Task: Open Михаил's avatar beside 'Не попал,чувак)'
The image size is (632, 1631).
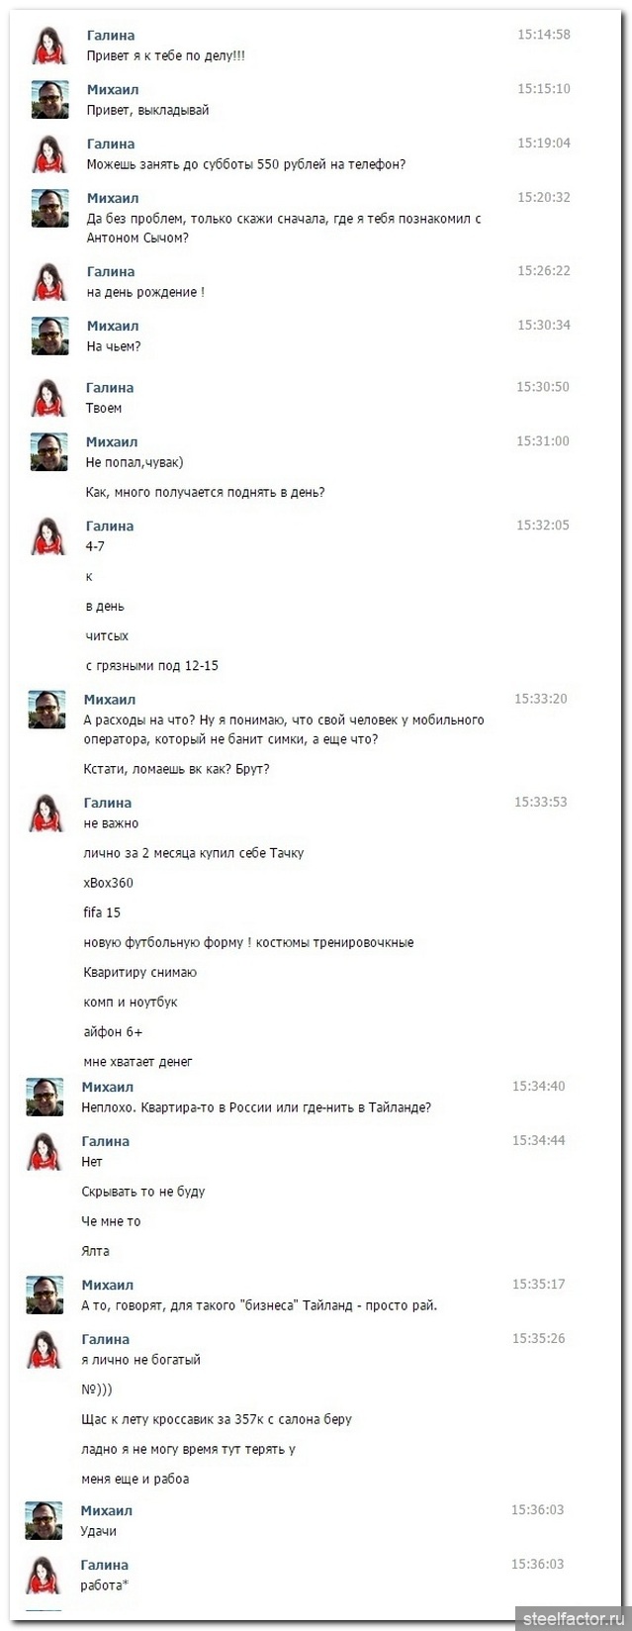Action: click(49, 452)
